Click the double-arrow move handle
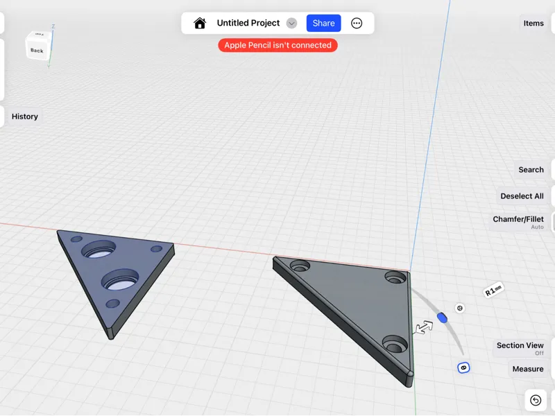The image size is (555, 416). pos(424,327)
